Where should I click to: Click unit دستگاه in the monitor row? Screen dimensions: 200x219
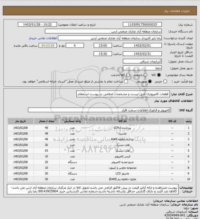73,173
